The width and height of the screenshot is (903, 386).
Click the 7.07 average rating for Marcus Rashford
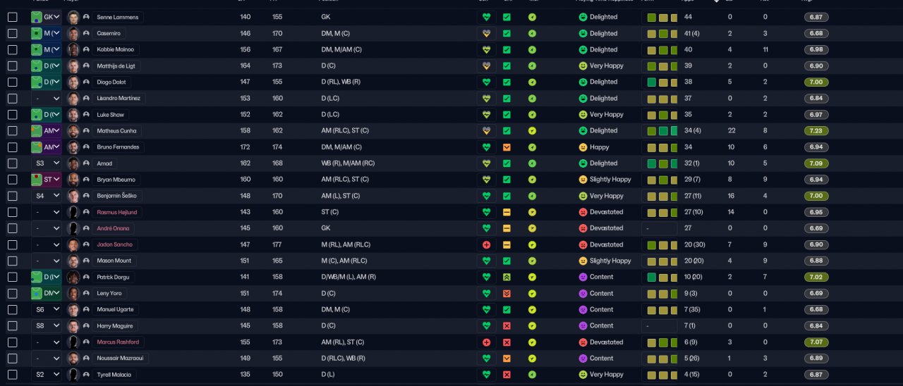816,342
